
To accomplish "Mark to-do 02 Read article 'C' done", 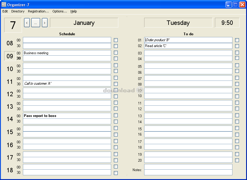I will coord(237,46).
